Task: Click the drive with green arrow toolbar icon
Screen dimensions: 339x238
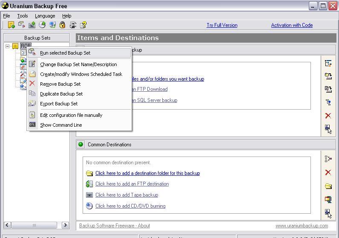Action: pyautogui.click(x=32, y=25)
